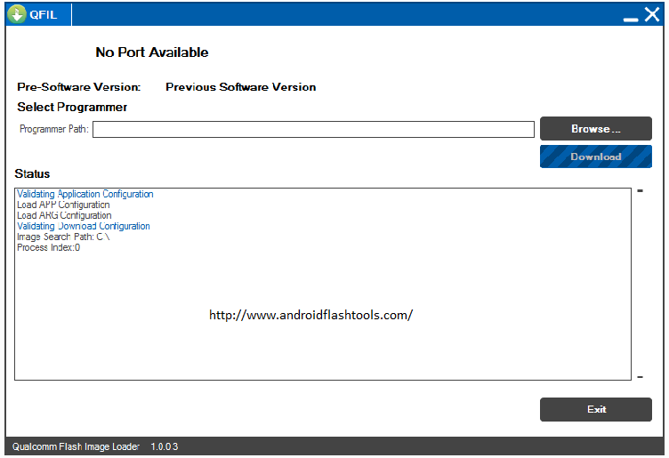Image resolution: width=669 pixels, height=458 pixels.
Task: Click the Validating Download Configuration log line
Action: [x=84, y=226]
